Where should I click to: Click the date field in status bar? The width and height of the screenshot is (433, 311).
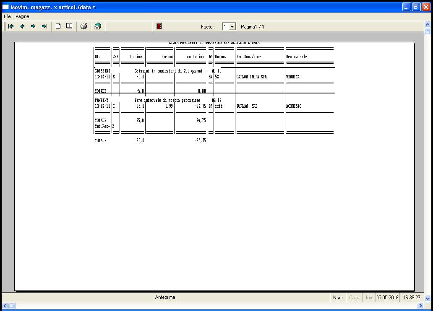pos(387,298)
